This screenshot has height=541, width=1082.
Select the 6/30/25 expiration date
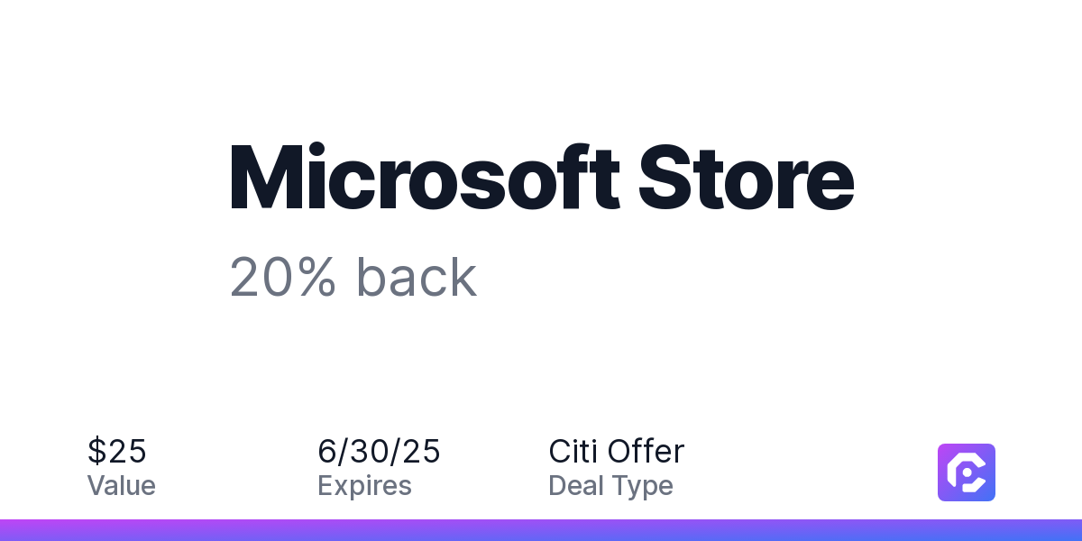pyautogui.click(x=380, y=451)
